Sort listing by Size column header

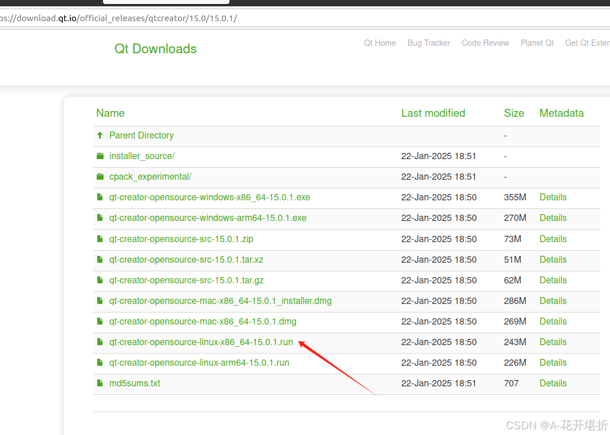pos(514,113)
